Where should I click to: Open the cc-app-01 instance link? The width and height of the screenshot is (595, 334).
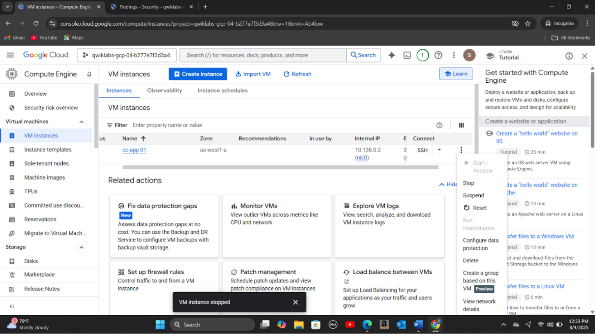pos(134,150)
